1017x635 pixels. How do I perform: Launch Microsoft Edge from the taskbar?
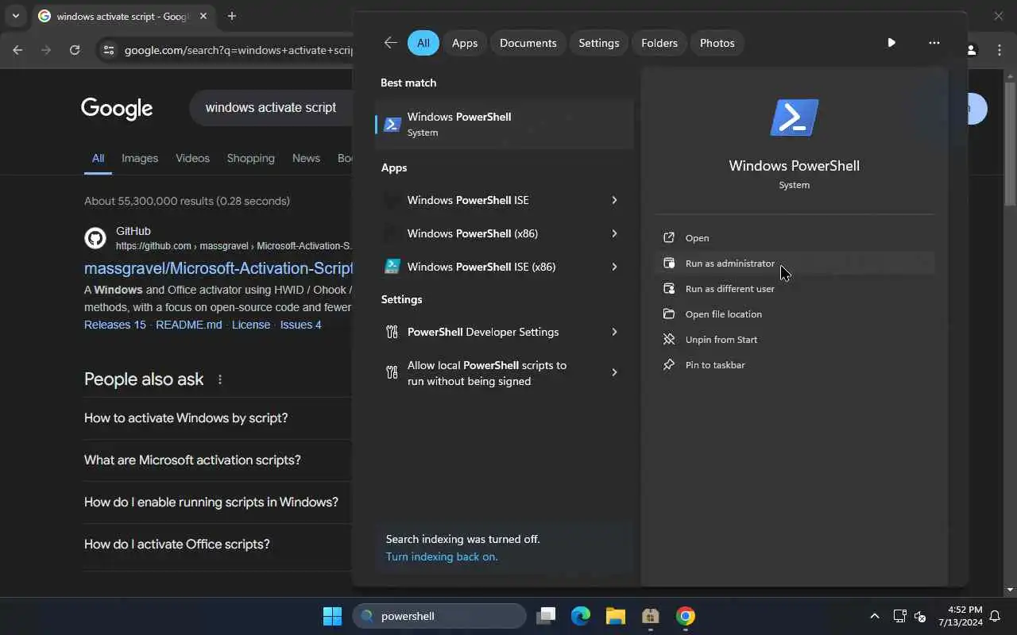pyautogui.click(x=581, y=616)
